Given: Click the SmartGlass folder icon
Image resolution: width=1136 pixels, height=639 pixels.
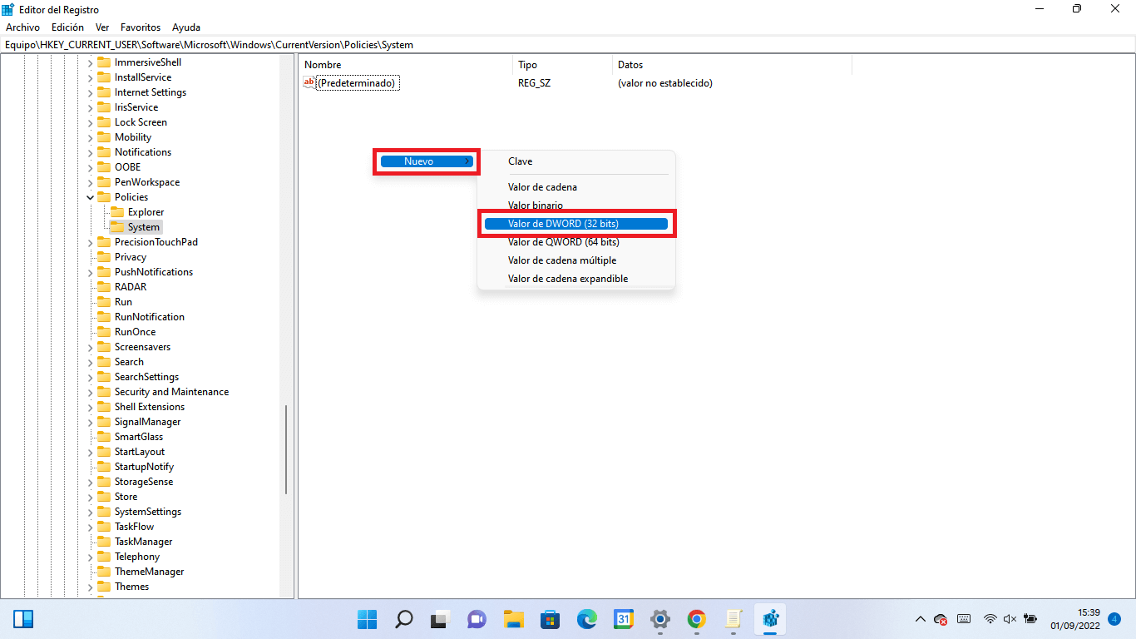Looking at the screenshot, I should (104, 437).
